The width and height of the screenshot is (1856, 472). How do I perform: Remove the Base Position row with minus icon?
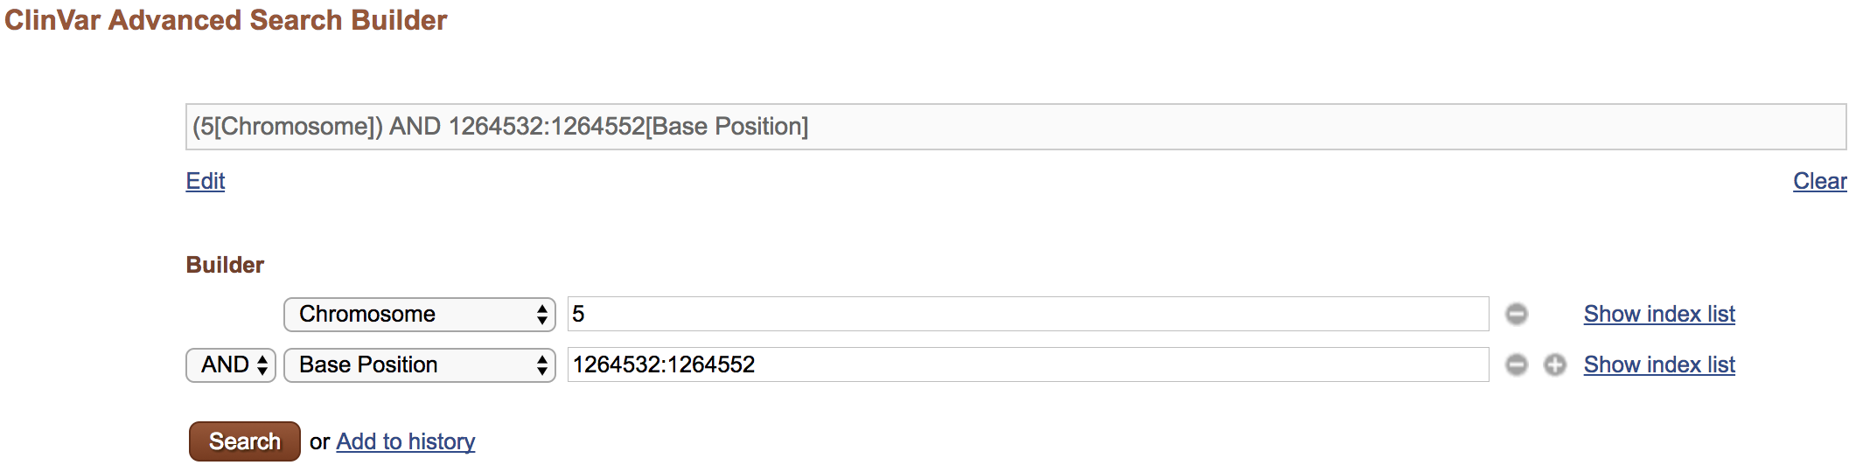[1517, 364]
